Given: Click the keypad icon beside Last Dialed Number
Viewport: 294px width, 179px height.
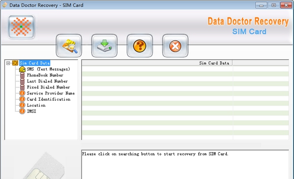Looking at the screenshot, I should coord(23,81).
